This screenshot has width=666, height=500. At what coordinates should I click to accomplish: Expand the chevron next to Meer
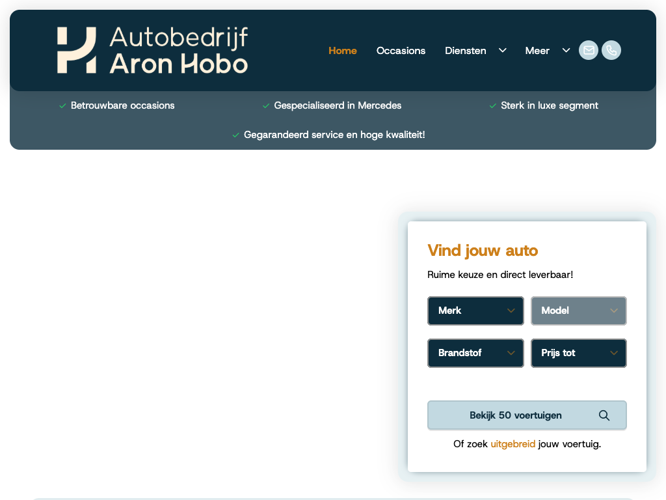[x=566, y=50]
